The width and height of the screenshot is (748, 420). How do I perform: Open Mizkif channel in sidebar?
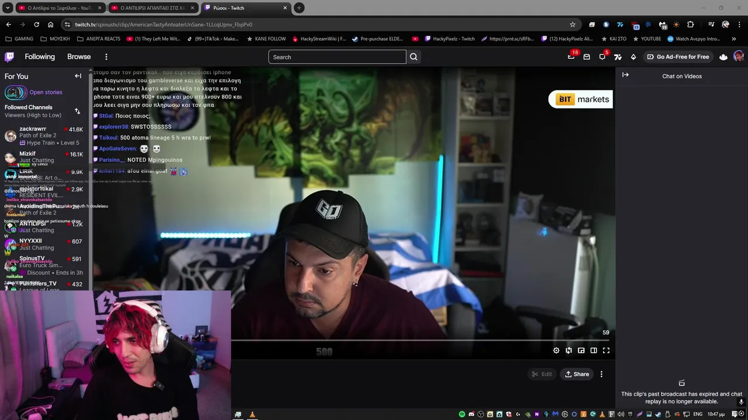pos(44,157)
